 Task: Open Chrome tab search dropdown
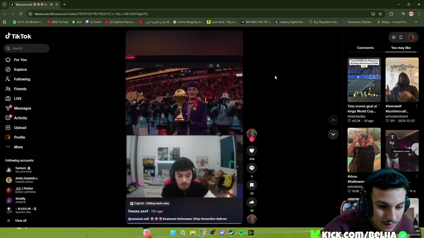[4, 5]
